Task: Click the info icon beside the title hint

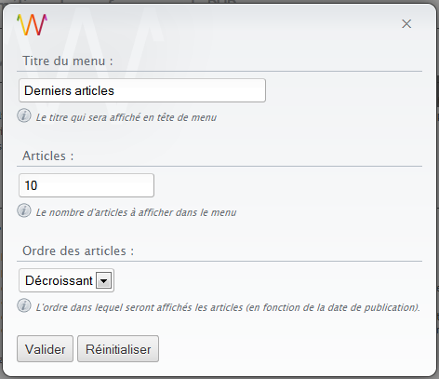Action: (24, 115)
